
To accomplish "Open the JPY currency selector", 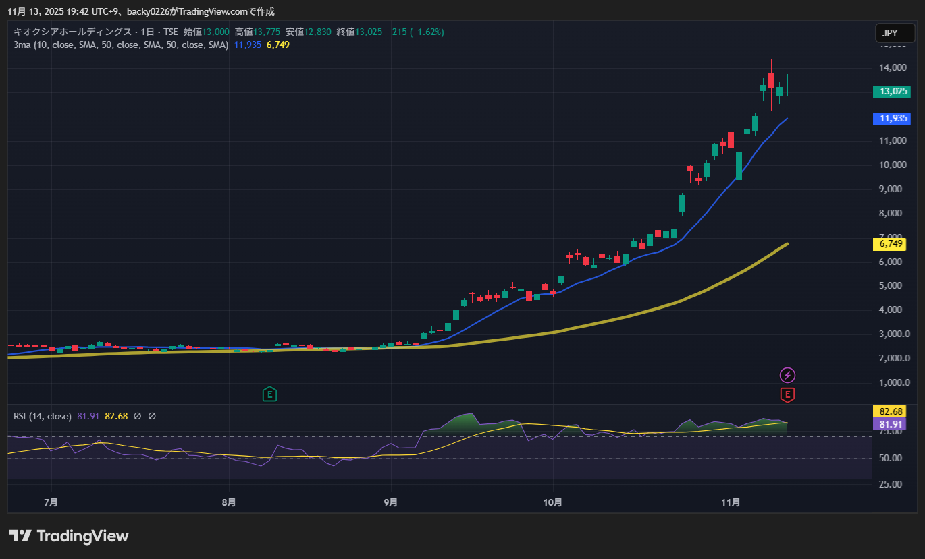I will click(x=893, y=32).
